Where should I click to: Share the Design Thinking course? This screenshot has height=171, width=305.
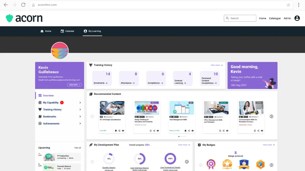pos(154,131)
